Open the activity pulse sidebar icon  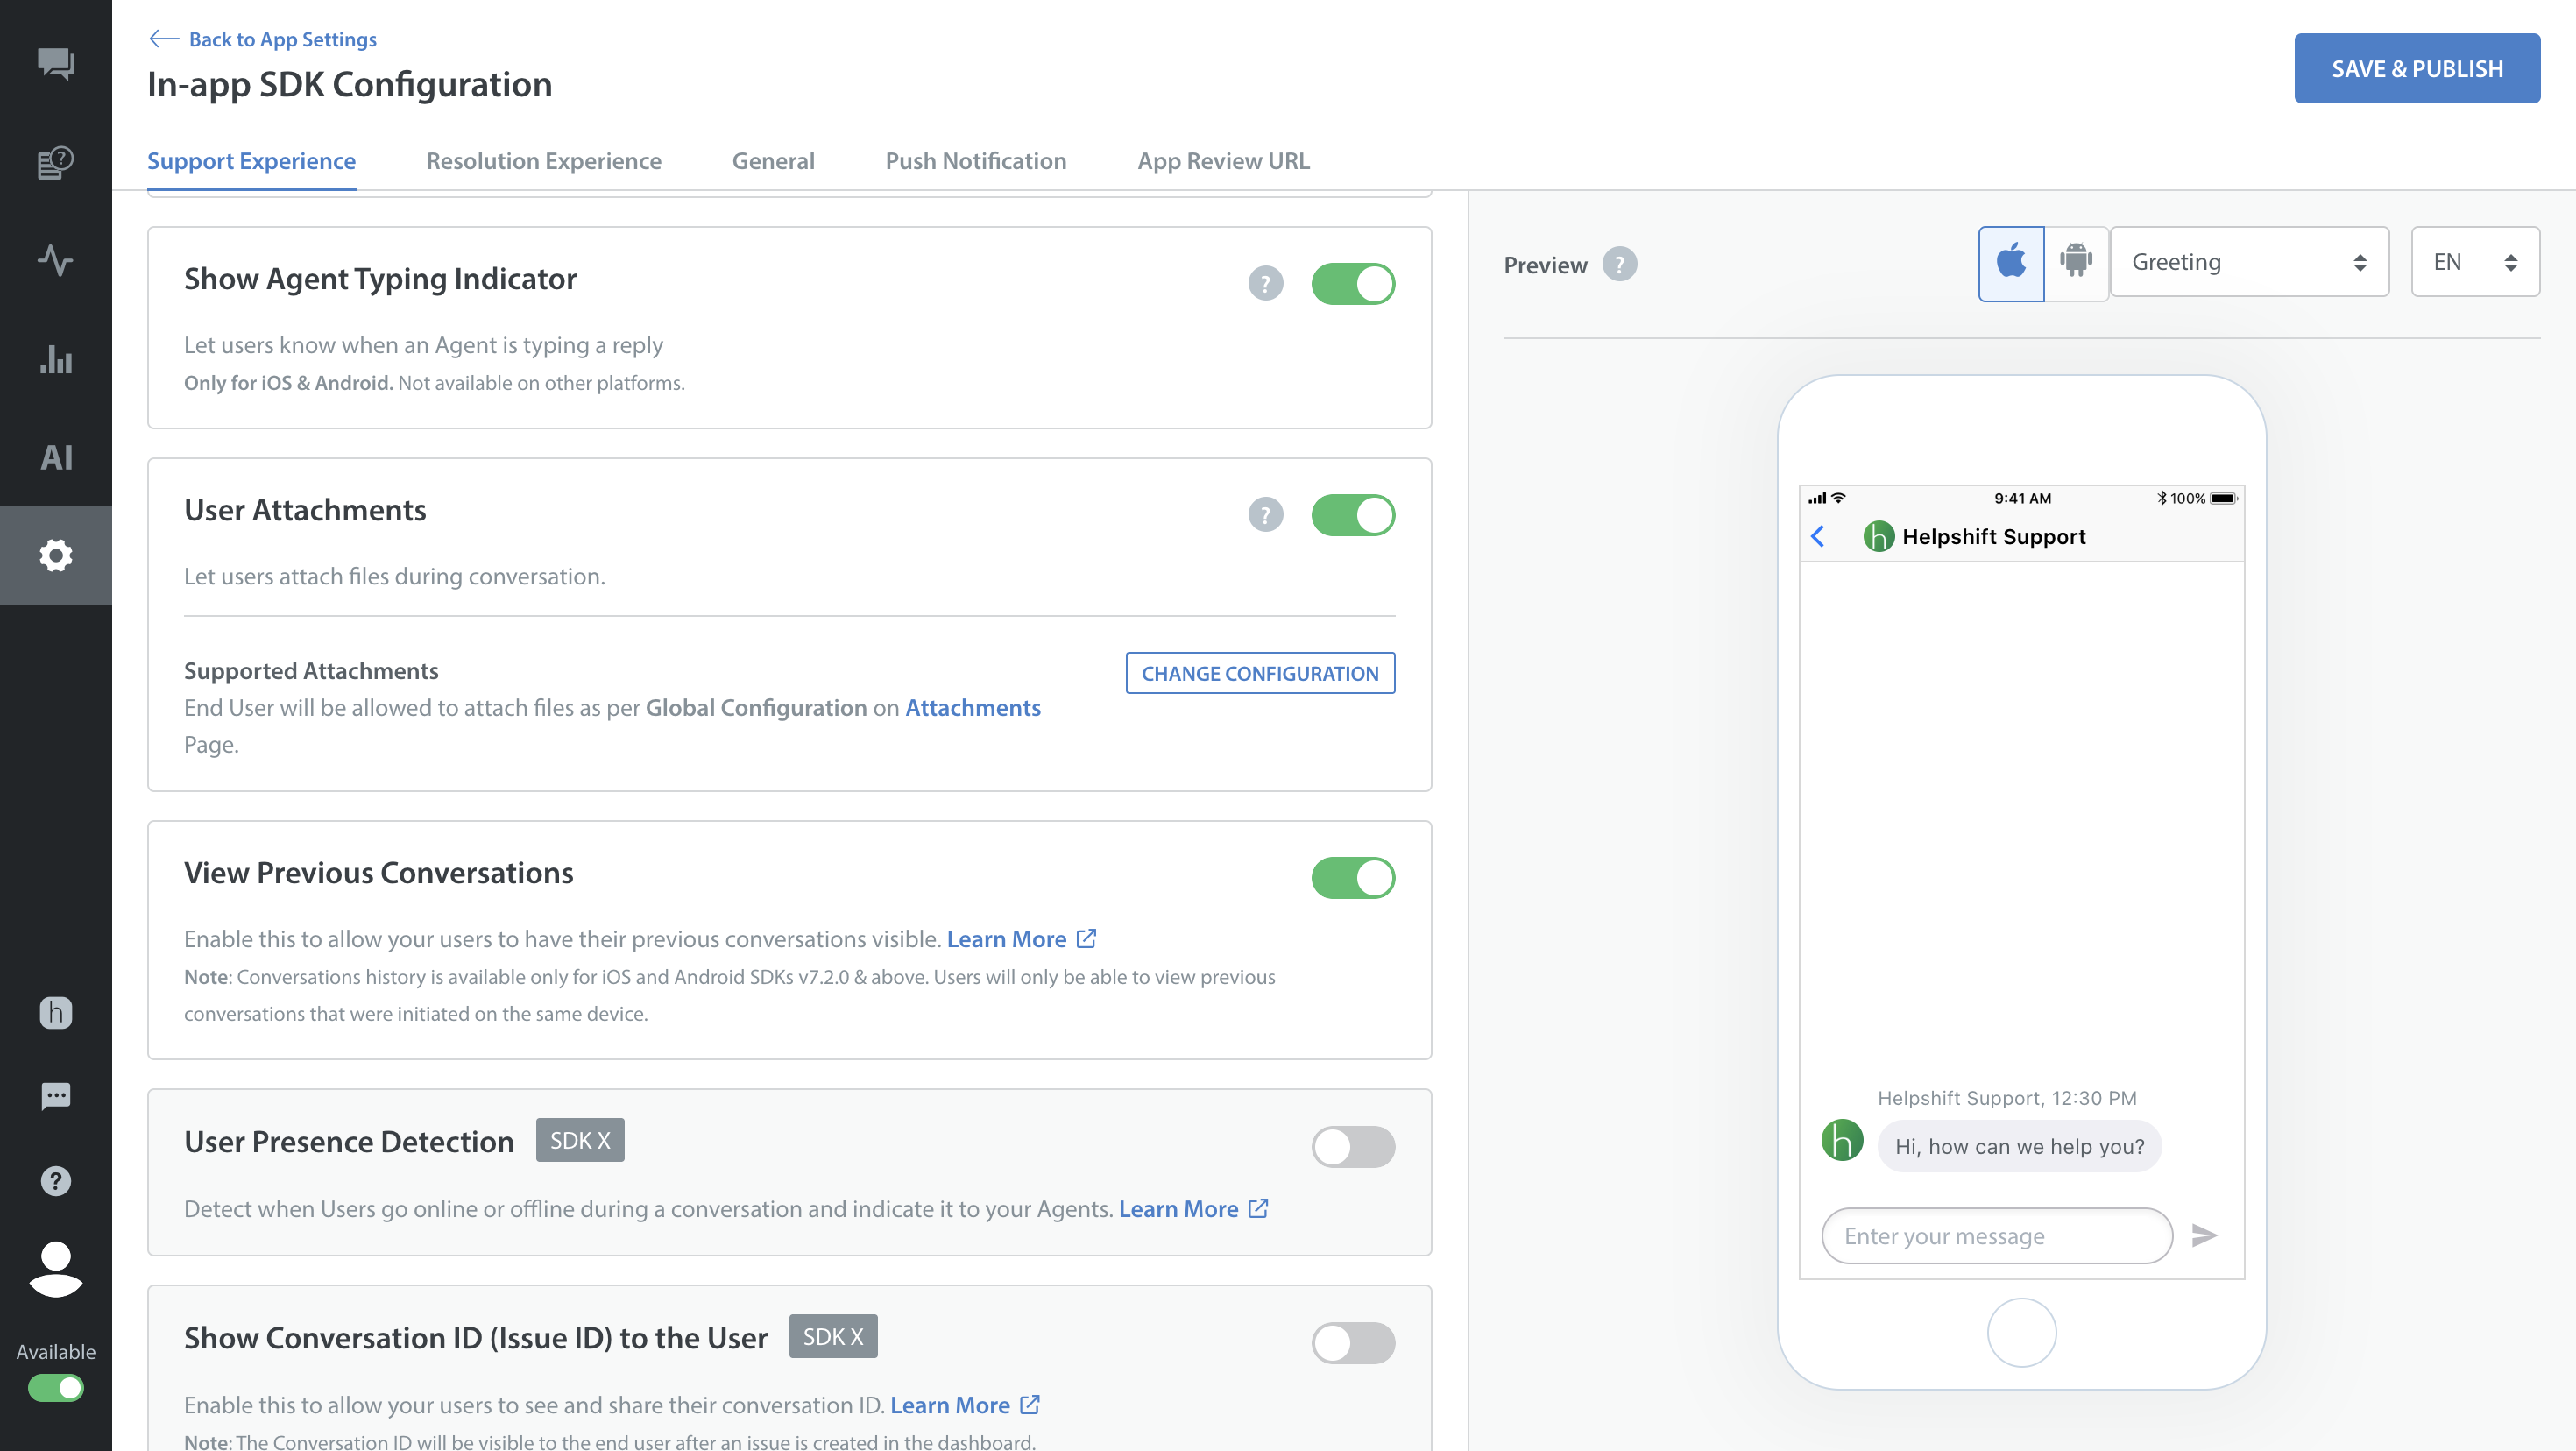pos(56,260)
